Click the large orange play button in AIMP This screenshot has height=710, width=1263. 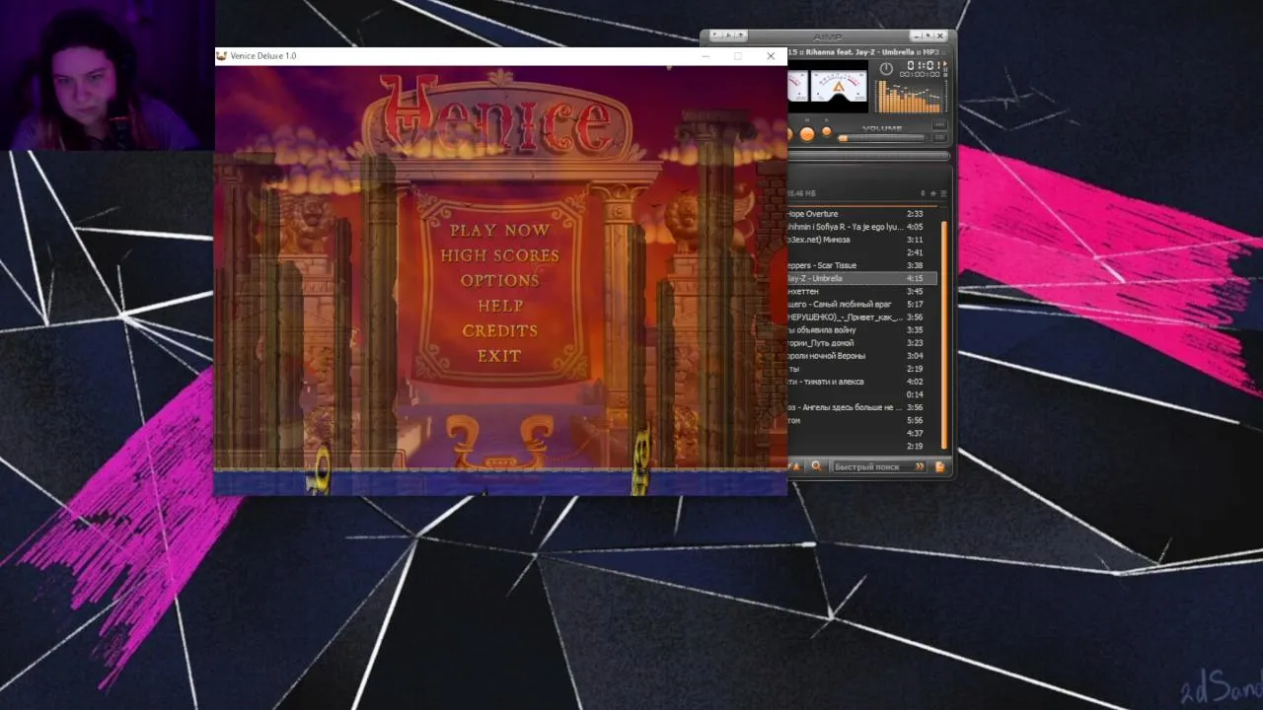pos(807,134)
